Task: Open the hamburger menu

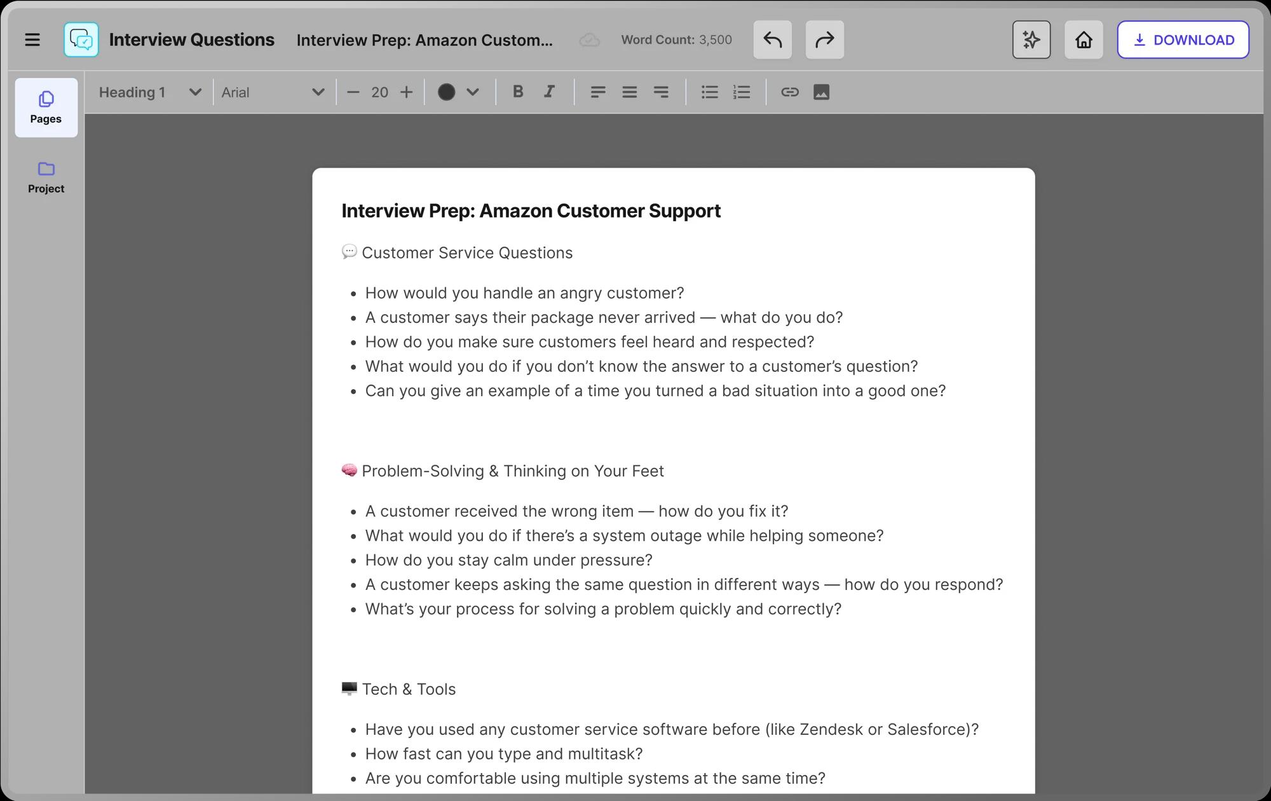Action: click(x=32, y=39)
